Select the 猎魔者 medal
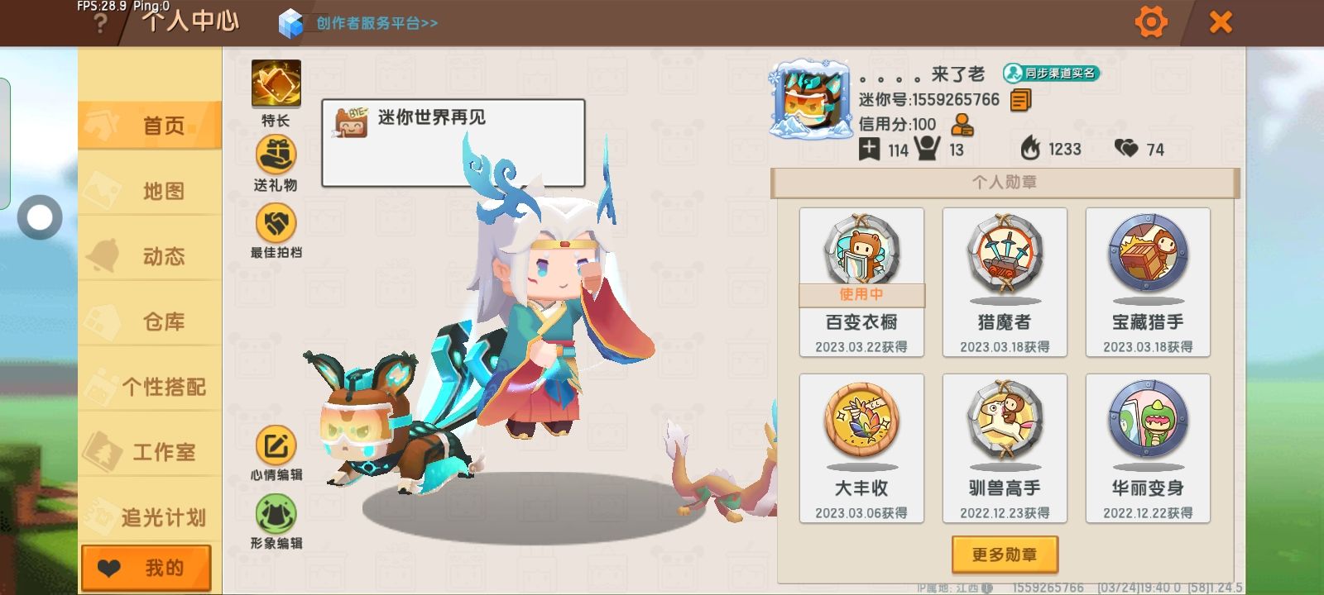Viewport: 1324px width, 595px height. point(1005,282)
